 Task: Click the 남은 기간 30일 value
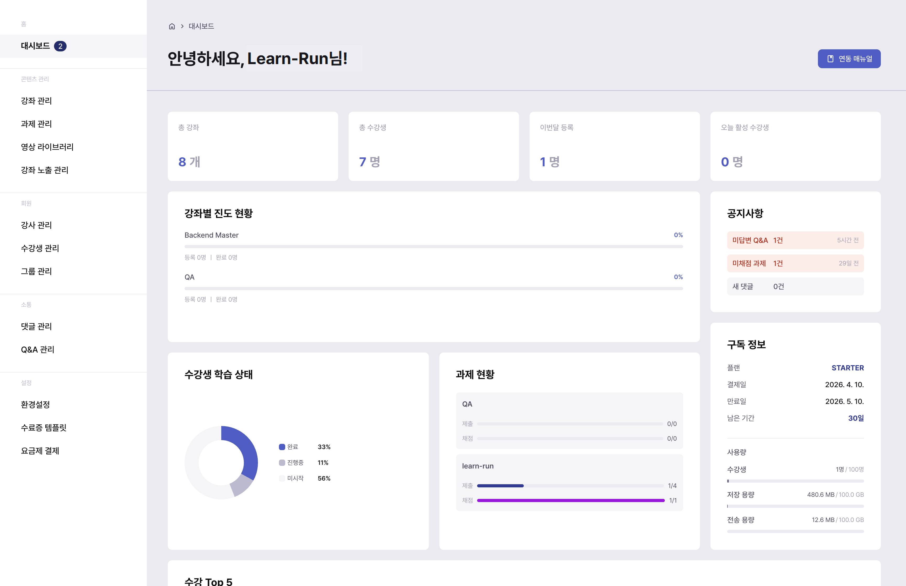point(856,418)
